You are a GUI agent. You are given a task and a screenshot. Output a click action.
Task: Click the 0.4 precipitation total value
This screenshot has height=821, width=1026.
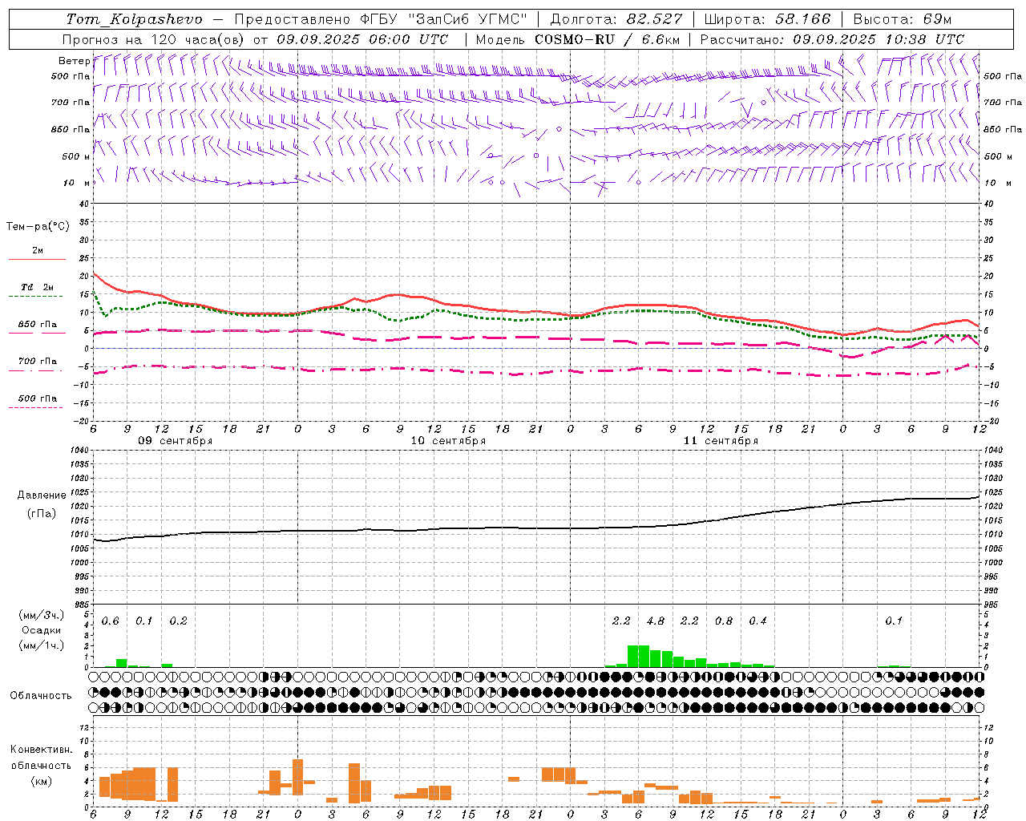(x=757, y=621)
